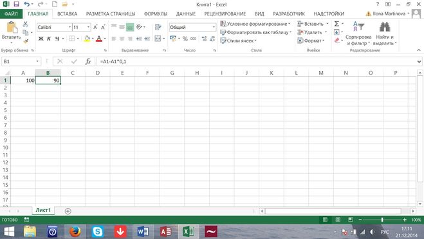Toggle Italic formatting К button
424x239 pixels.
[x=49, y=39]
